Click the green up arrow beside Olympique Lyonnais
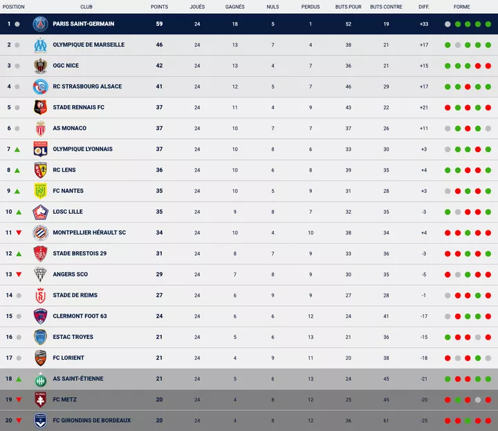This screenshot has width=498, height=431. [17, 149]
